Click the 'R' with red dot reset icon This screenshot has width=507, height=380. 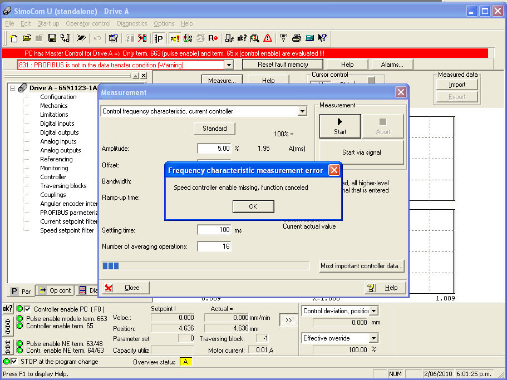coord(213,38)
